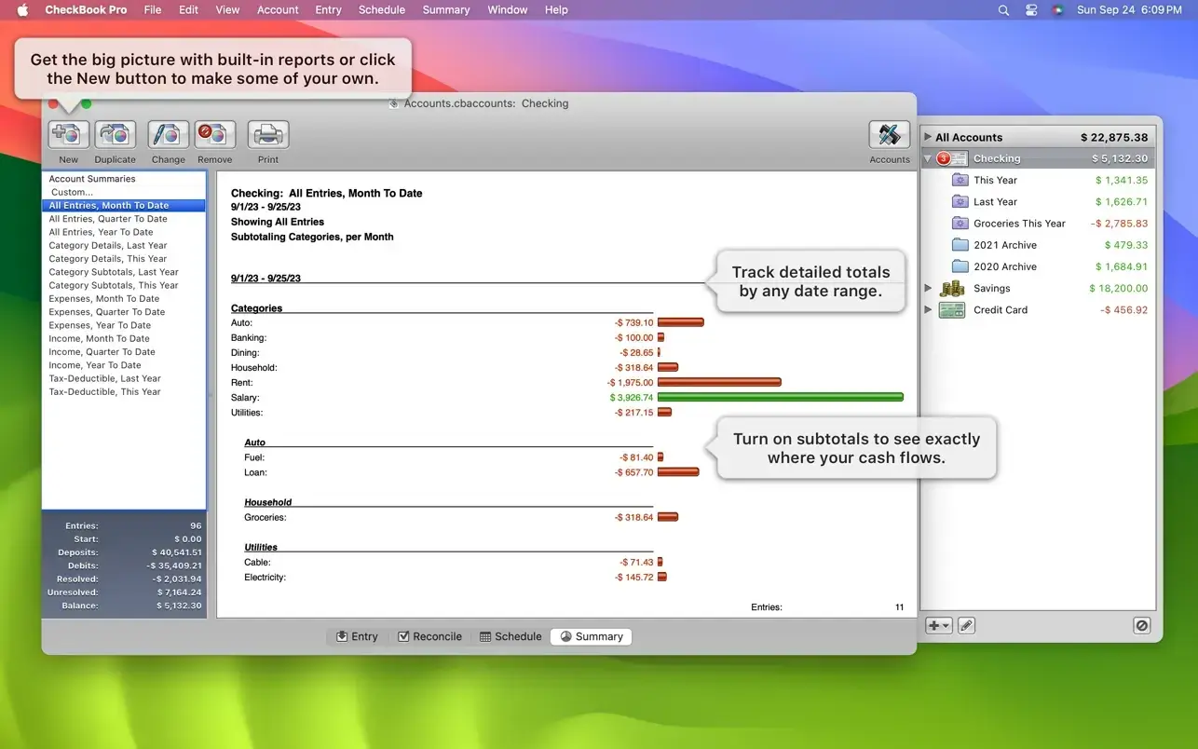Click the New report toolbar icon

coord(69,135)
